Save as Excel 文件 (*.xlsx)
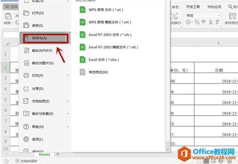Screen dimensions: 238x164 [99, 60]
